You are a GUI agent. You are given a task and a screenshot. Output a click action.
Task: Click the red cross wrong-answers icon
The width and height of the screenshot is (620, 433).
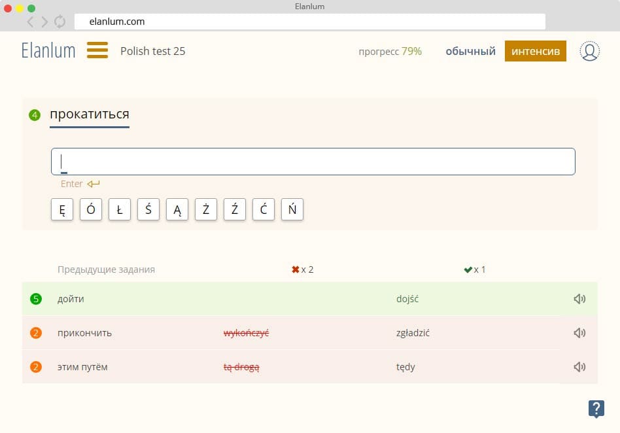click(x=296, y=269)
